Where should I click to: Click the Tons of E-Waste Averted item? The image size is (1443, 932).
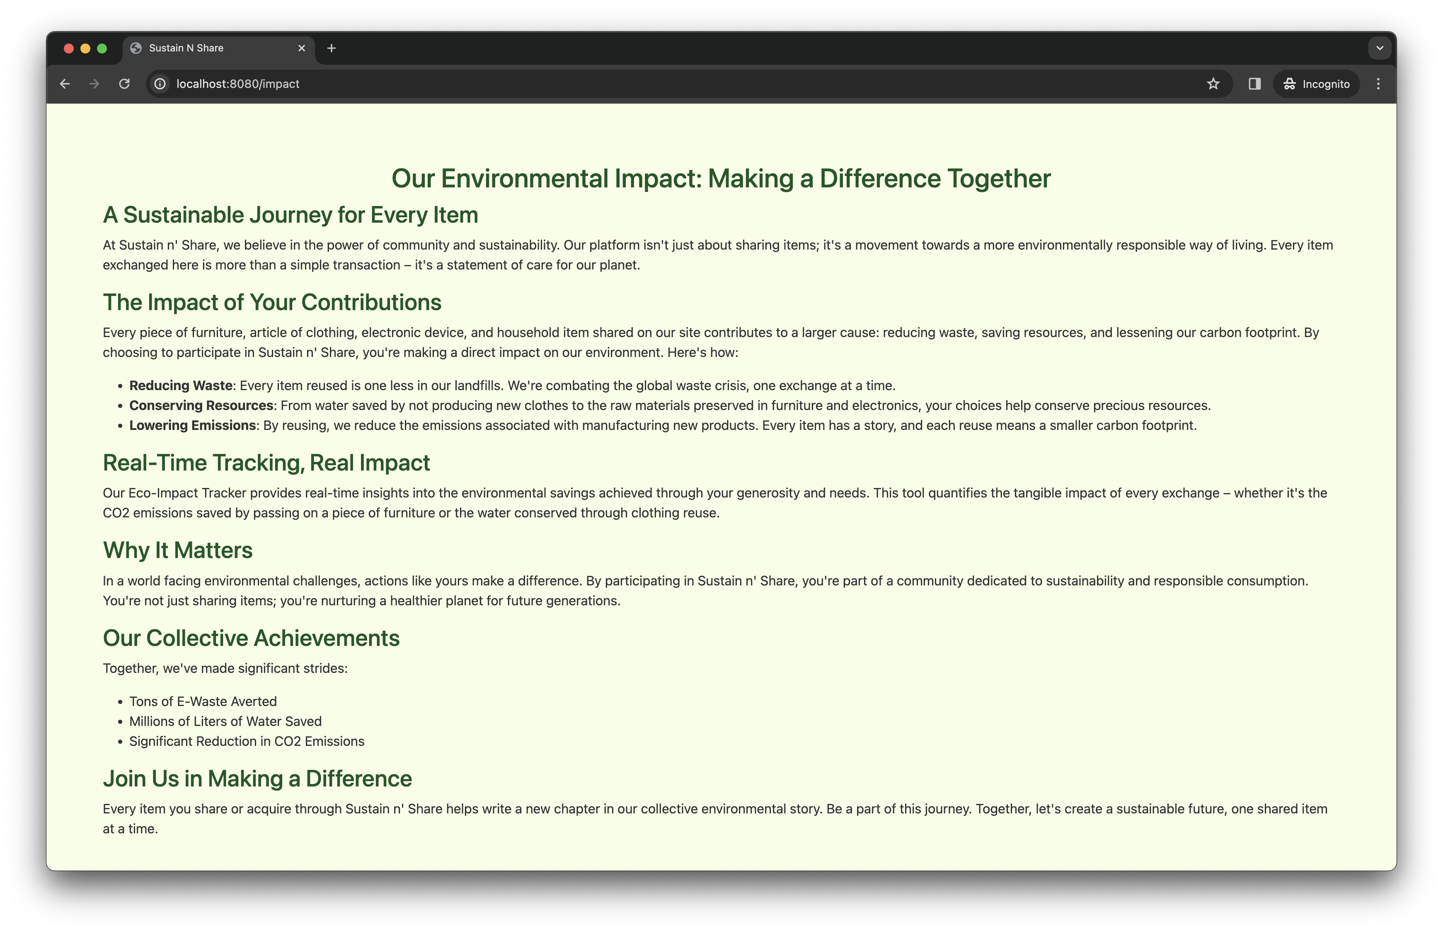click(x=203, y=702)
